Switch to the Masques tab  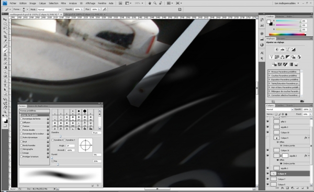(x=281, y=38)
